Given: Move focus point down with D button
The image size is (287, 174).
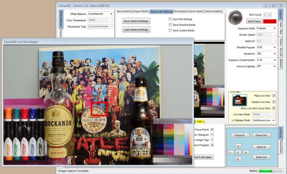Looking at the screenshot, I should (238, 159).
